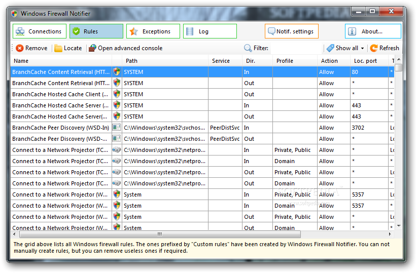Screen dimensions: 417x273
Task: Click shield icon of selected BranchCache row
Action: (x=117, y=72)
